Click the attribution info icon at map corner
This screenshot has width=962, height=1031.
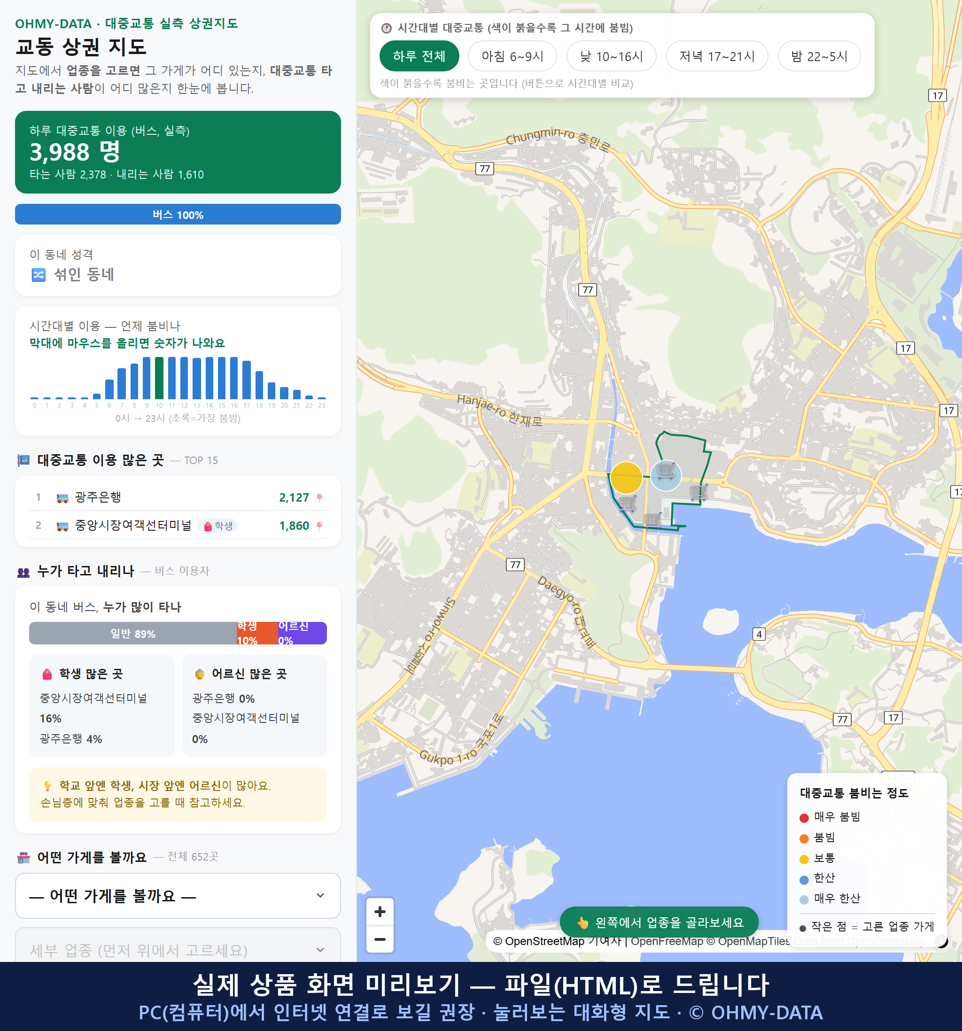coord(941,941)
